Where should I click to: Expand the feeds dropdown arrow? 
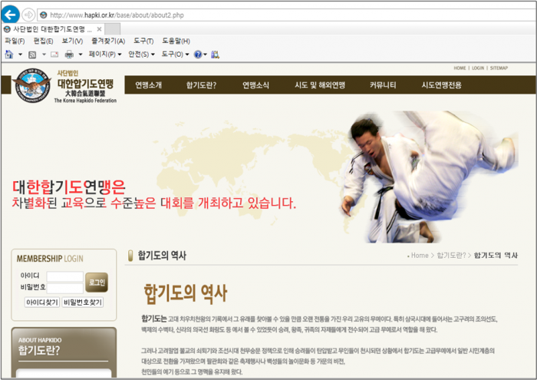click(x=44, y=55)
